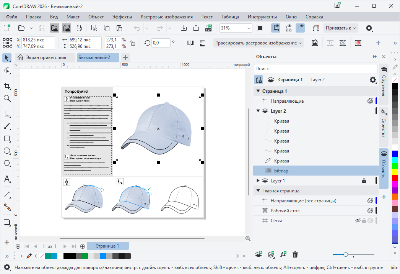Screen dimensions: 400x274
Task: Select the Pick tool in the toolbox
Action: point(7,58)
